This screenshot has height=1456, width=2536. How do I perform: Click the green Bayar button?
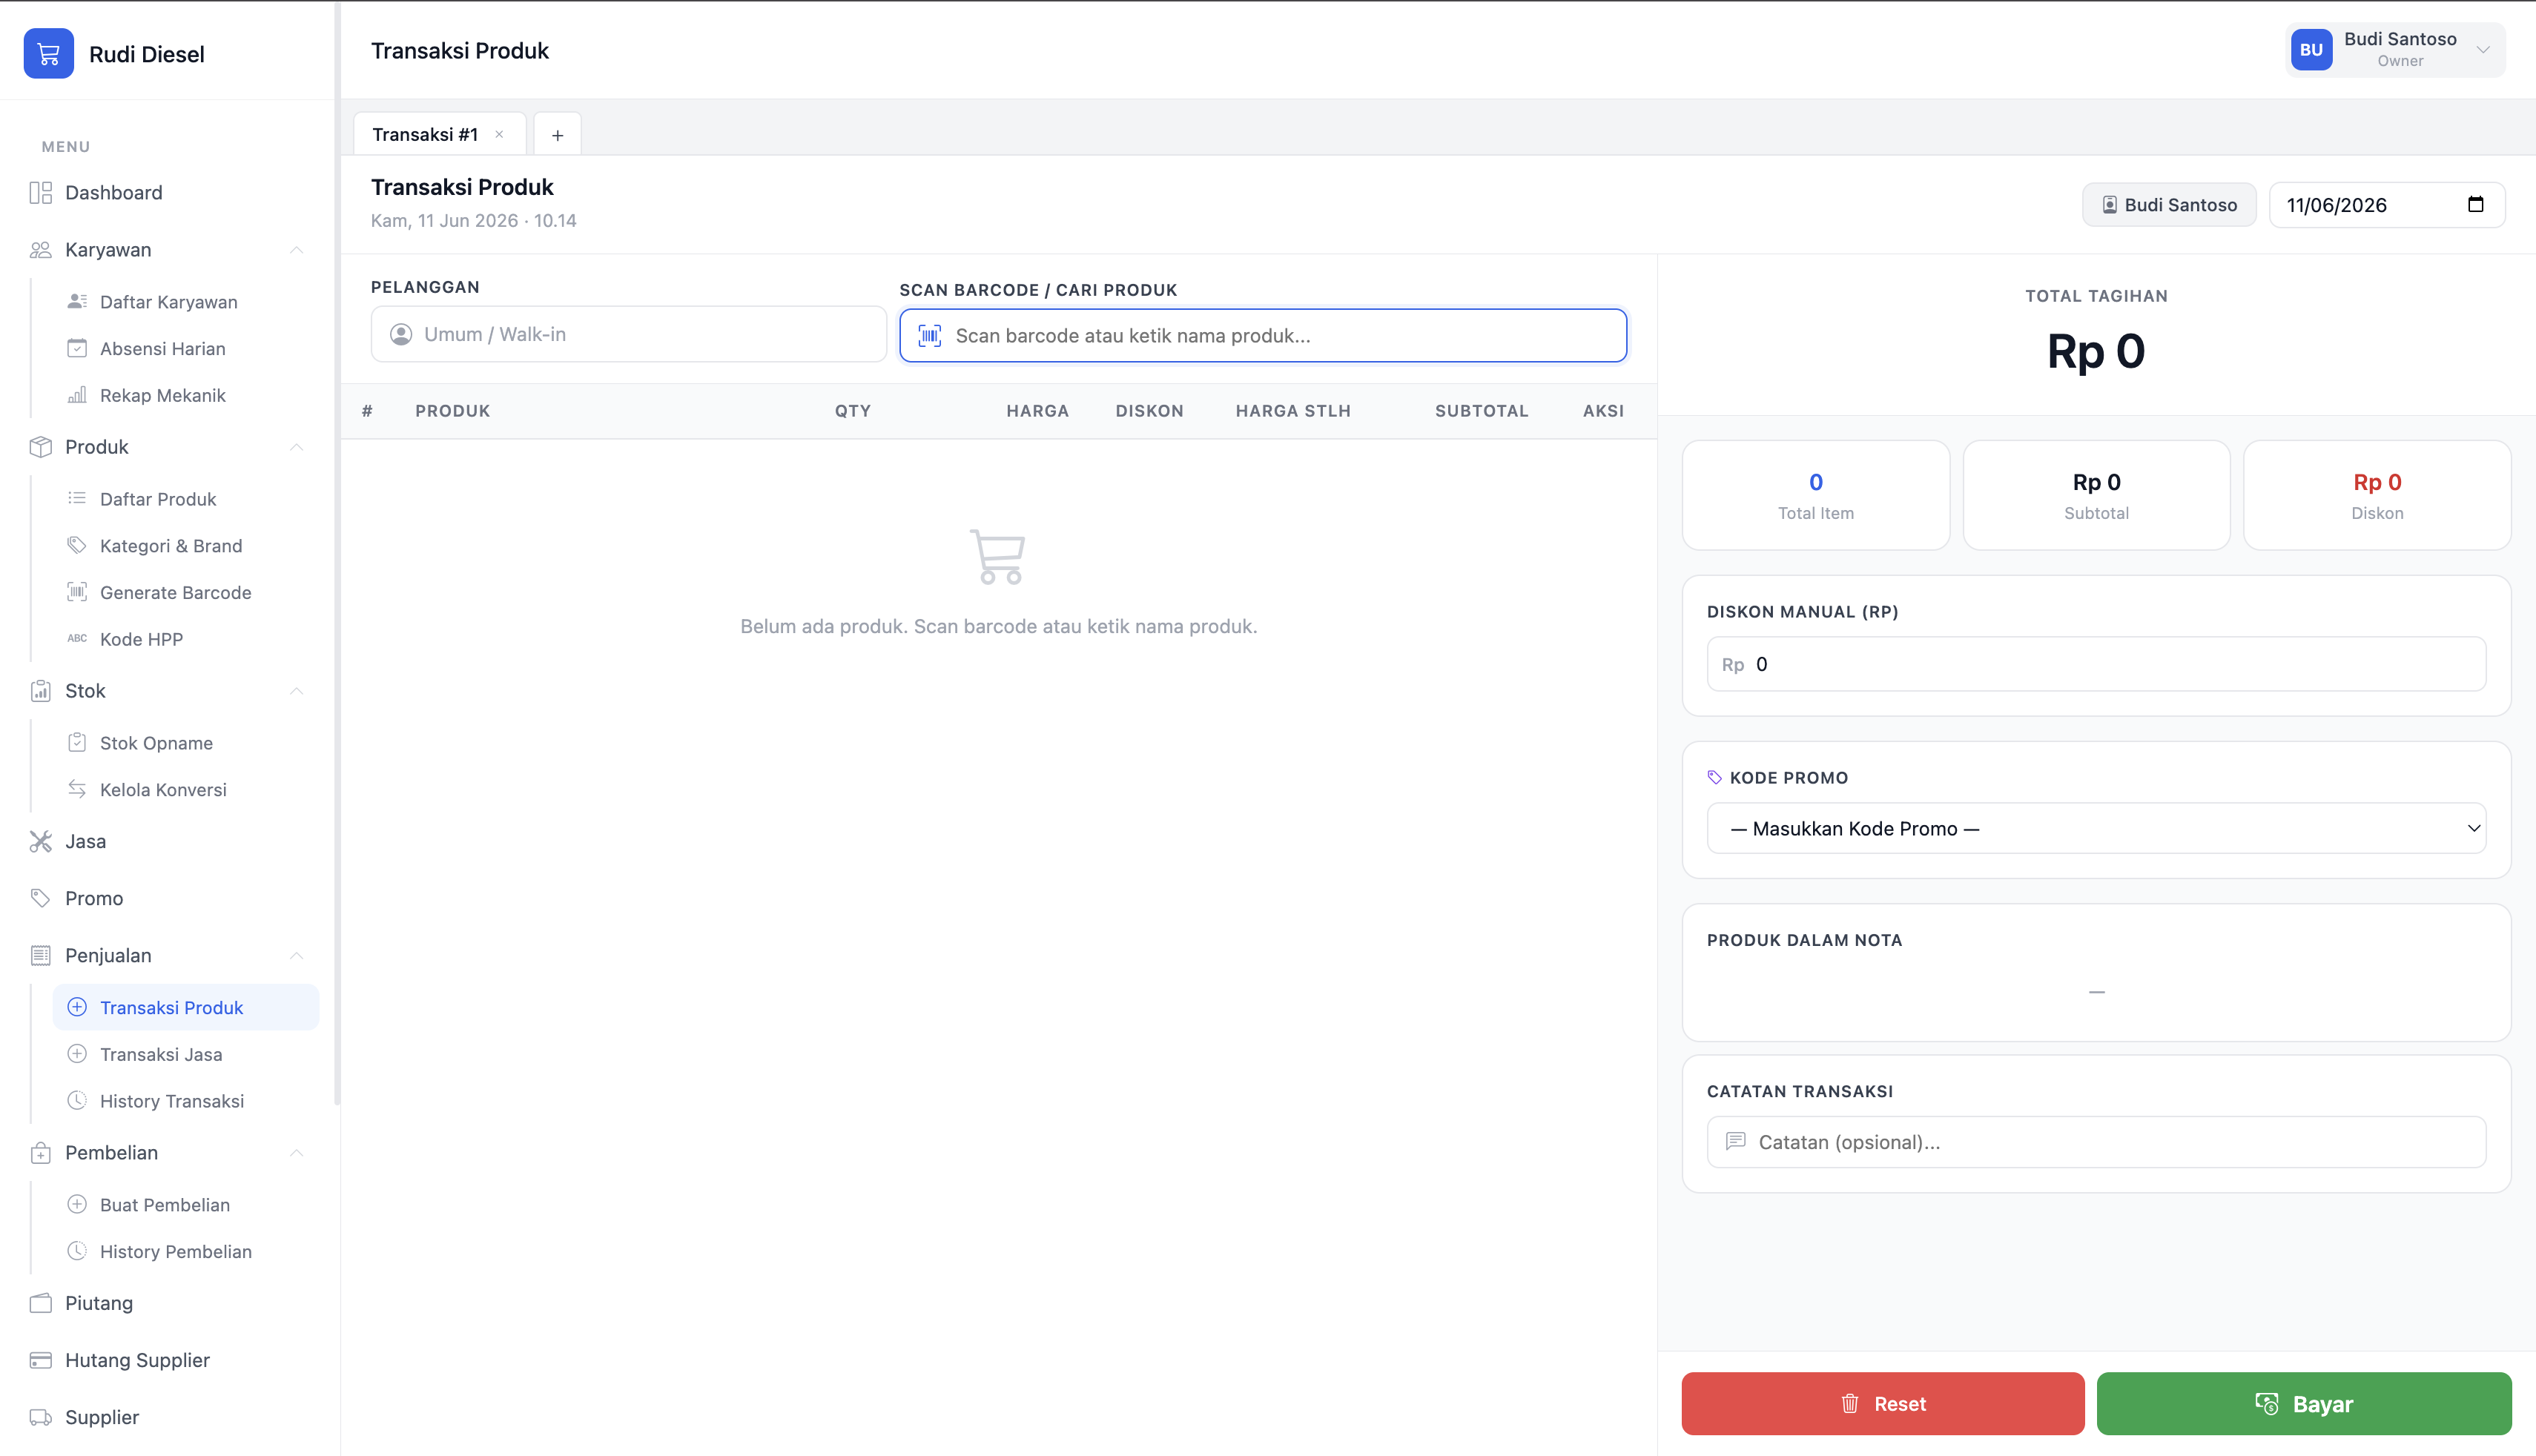[2303, 1404]
